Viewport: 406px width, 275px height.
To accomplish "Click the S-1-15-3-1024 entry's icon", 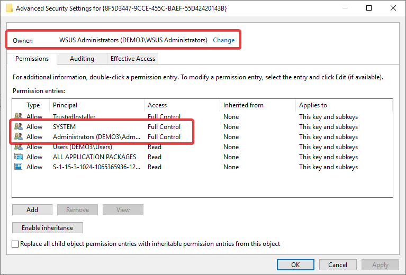I will pos(19,167).
